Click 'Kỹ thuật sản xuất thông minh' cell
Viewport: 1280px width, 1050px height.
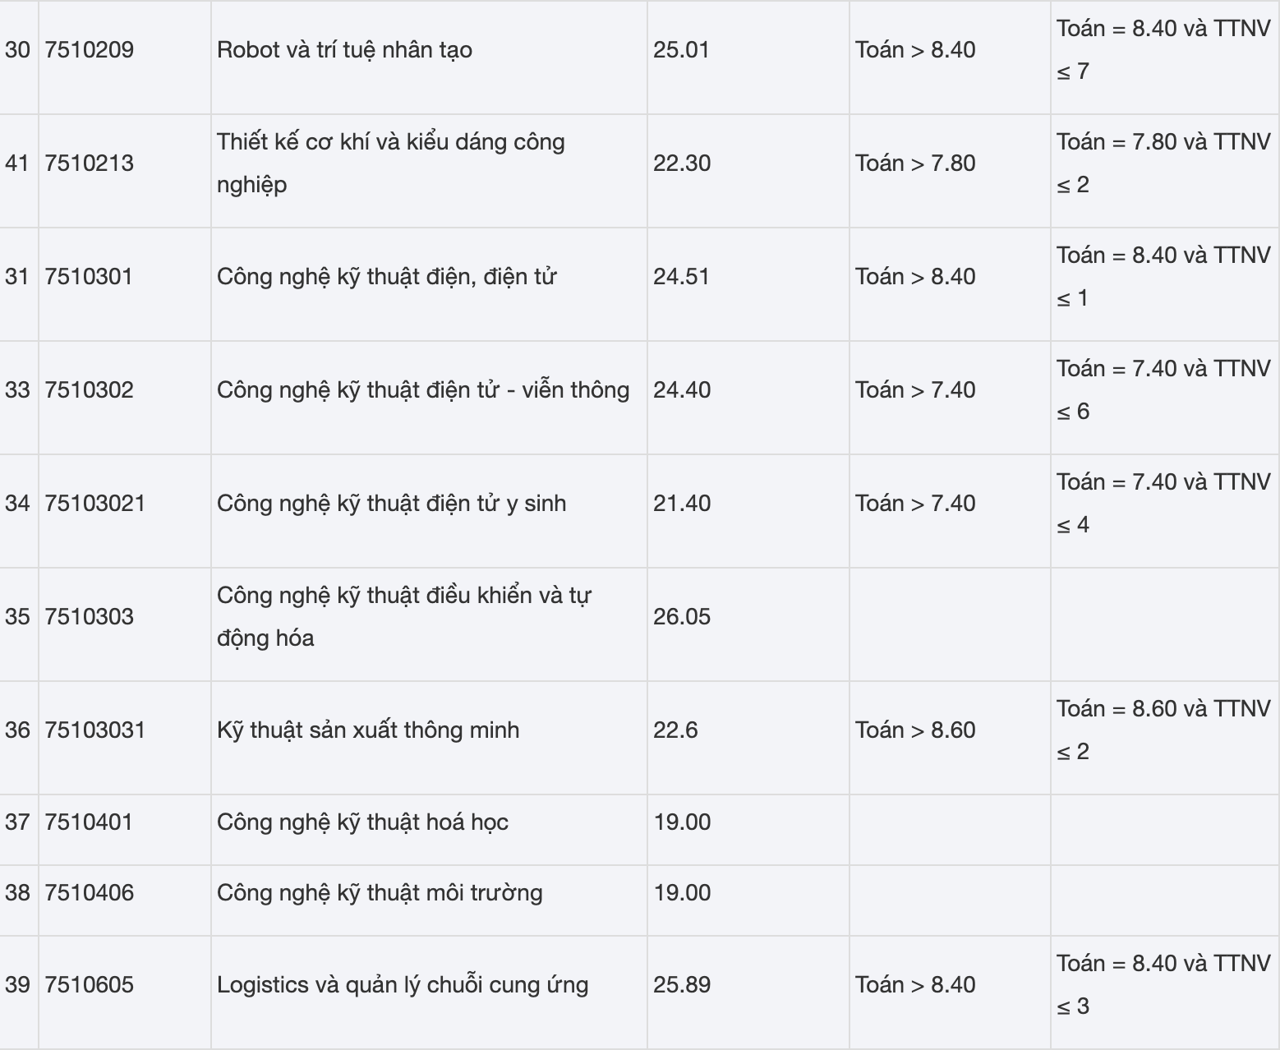368,730
